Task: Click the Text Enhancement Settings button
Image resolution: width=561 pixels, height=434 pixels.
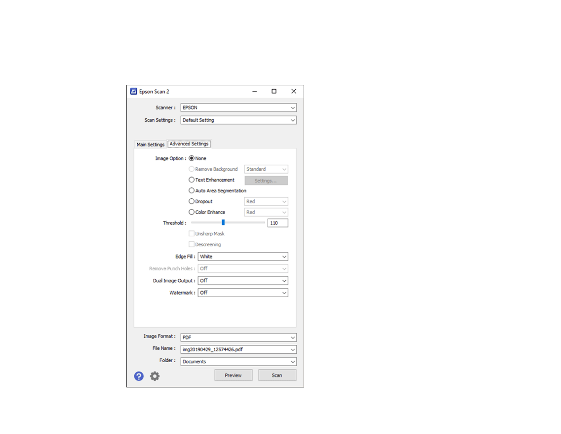Action: point(266,181)
